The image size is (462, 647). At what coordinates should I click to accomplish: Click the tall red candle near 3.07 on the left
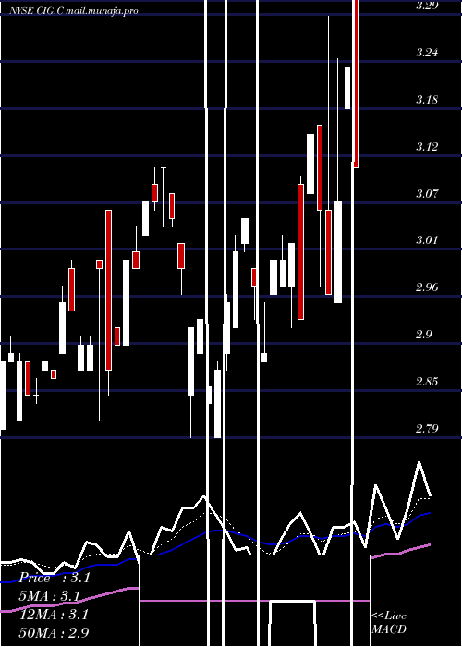[x=108, y=290]
